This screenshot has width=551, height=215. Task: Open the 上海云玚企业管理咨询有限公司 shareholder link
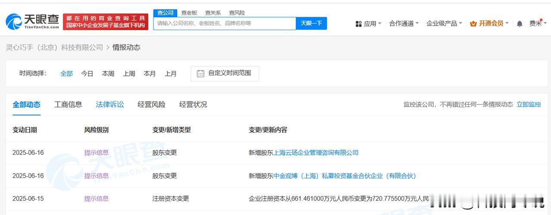coord(316,153)
